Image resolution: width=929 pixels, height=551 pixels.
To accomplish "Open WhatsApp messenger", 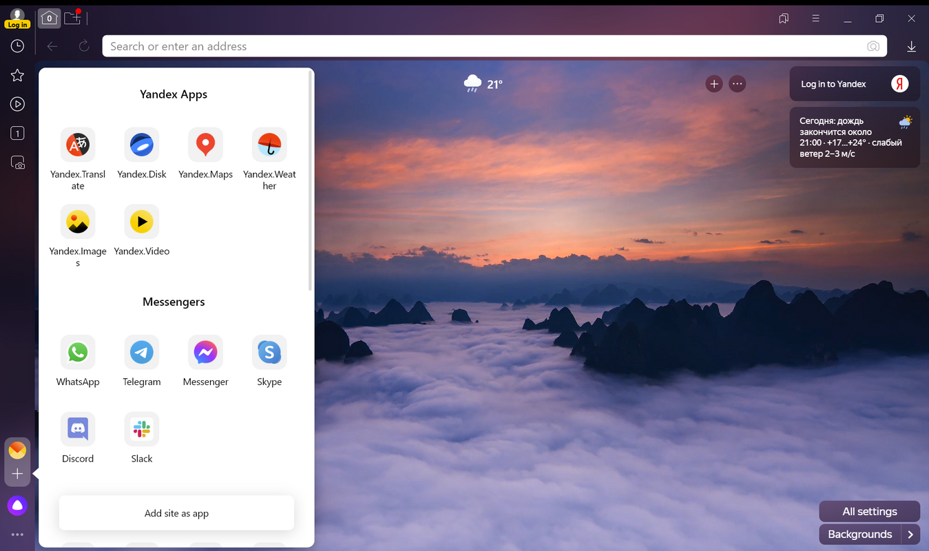I will [x=78, y=353].
